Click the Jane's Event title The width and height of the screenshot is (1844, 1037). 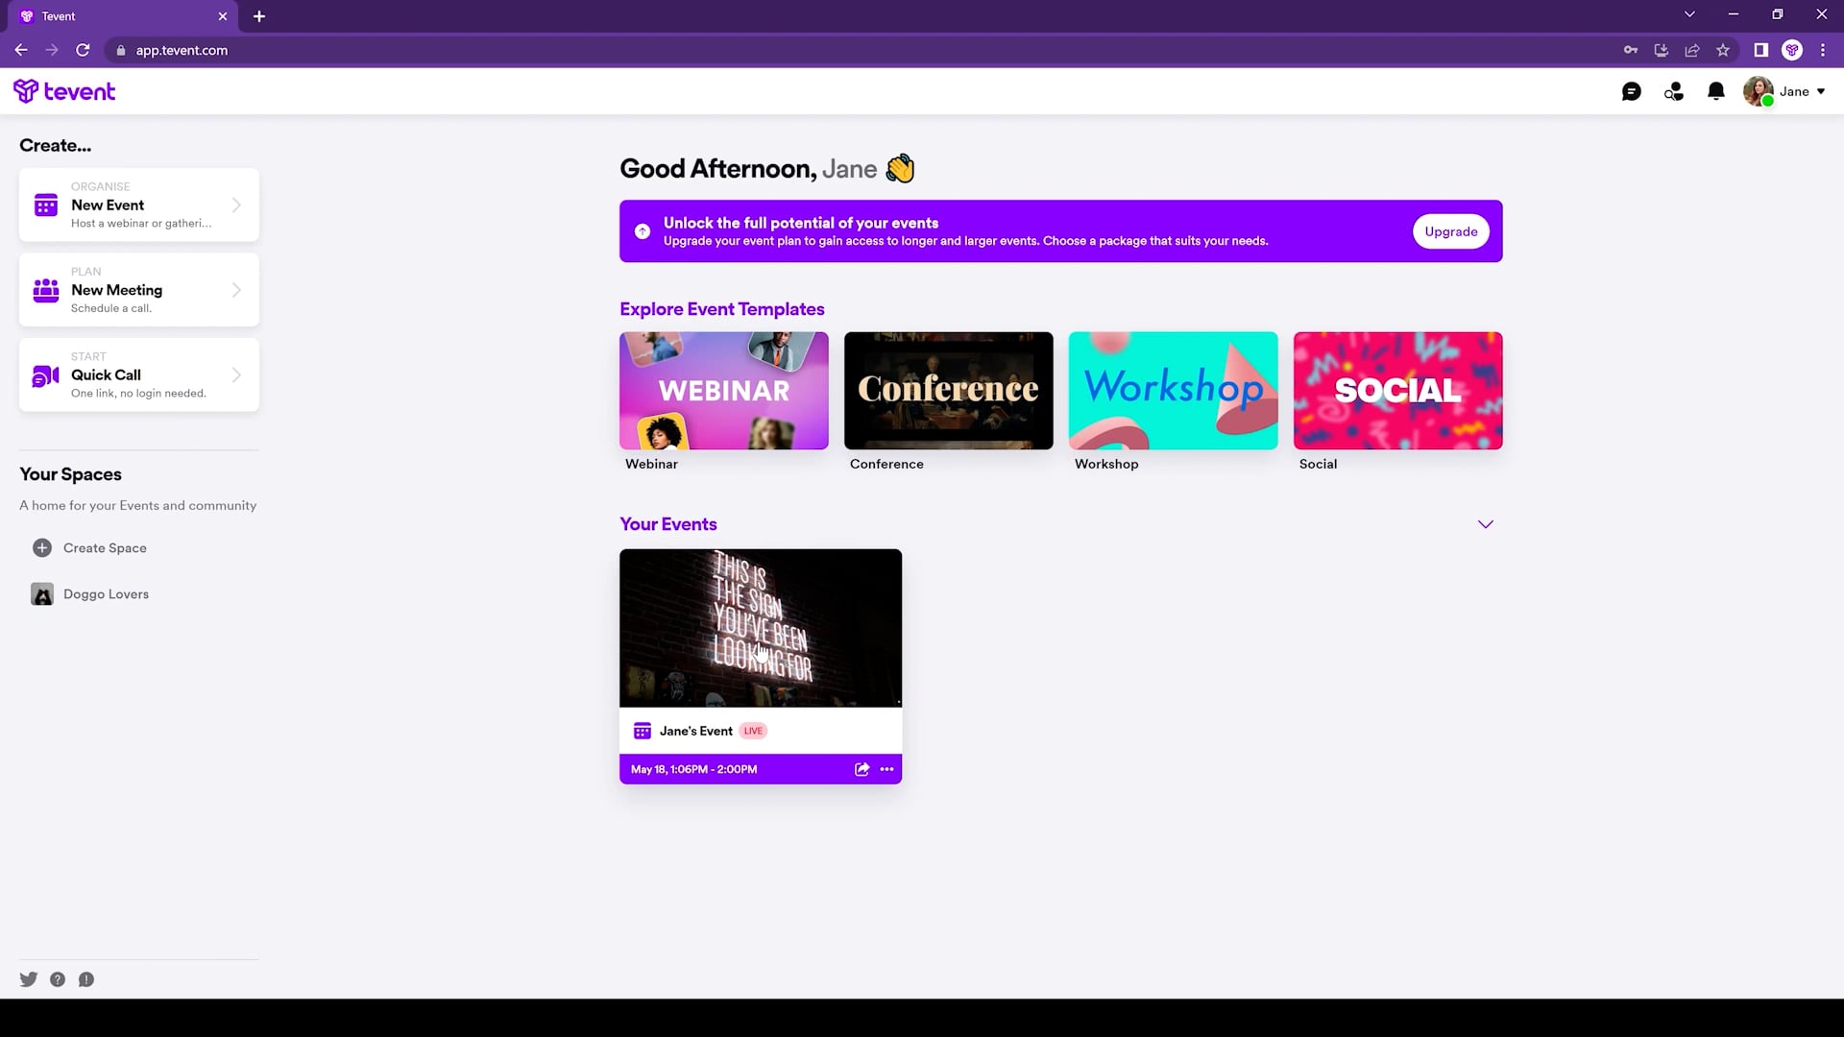tap(695, 731)
